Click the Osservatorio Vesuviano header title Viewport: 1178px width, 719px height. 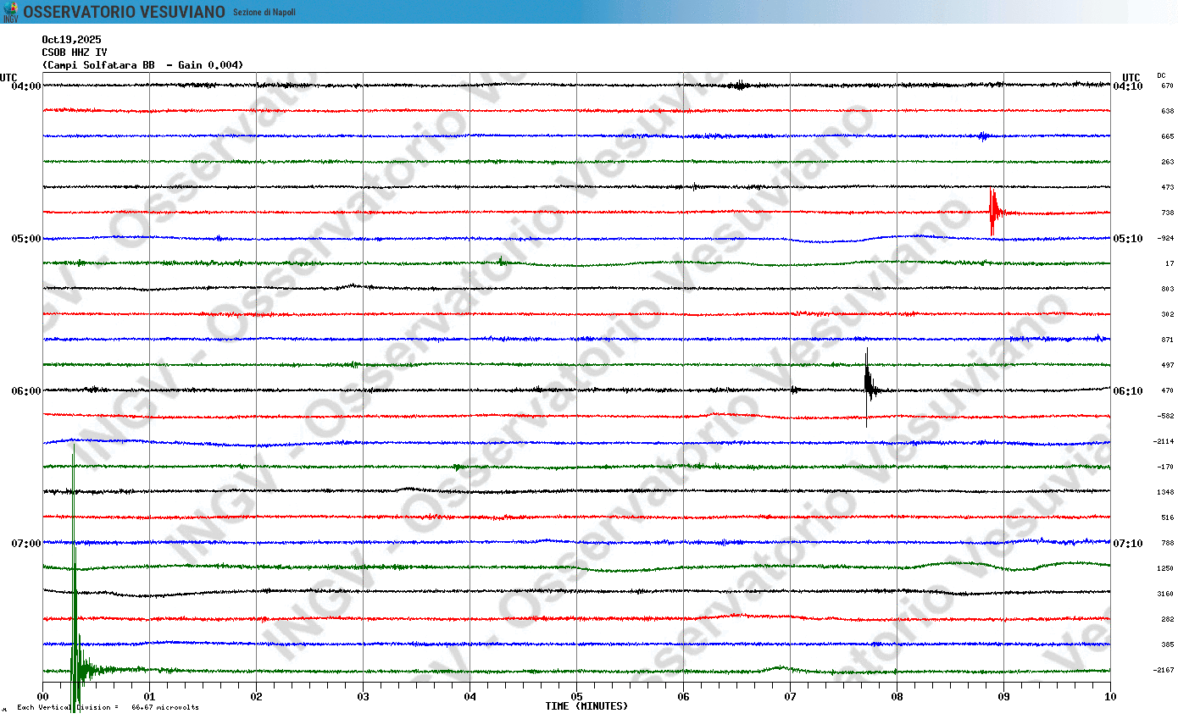[x=124, y=12]
